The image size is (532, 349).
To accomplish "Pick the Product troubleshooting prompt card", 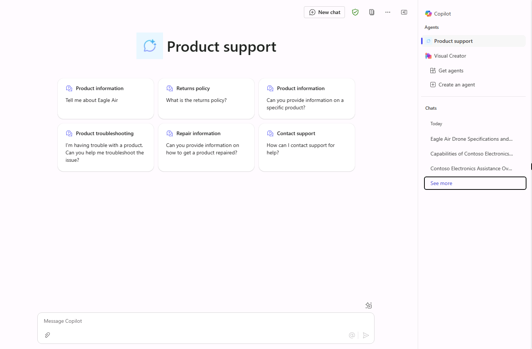I will [x=106, y=147].
